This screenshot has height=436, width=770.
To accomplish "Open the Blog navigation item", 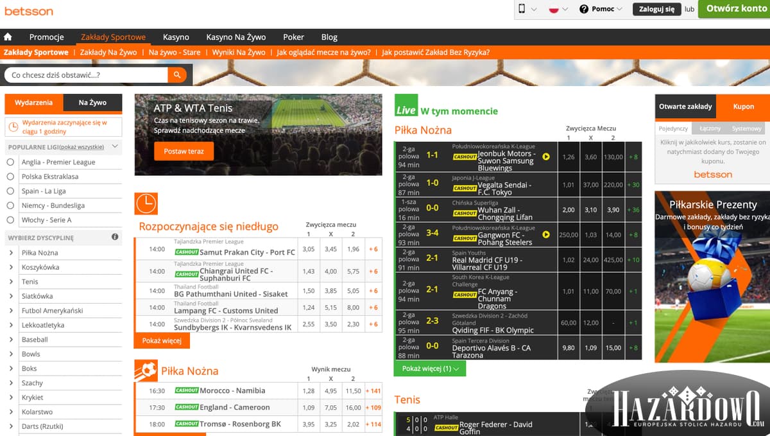I will 329,37.
